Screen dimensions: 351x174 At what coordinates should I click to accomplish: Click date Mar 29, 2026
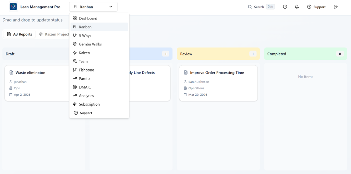pos(198,94)
